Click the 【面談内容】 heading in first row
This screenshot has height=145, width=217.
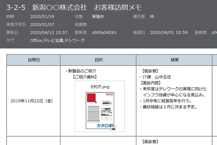pos(151,83)
